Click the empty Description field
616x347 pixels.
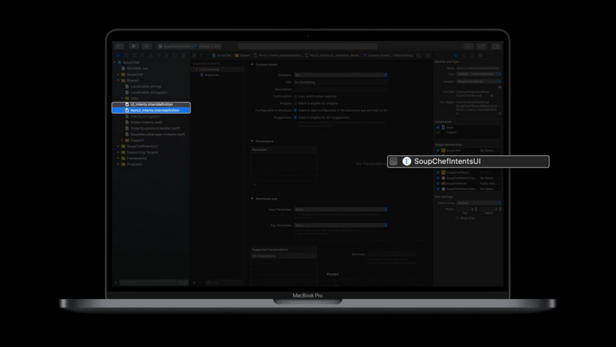(341, 89)
